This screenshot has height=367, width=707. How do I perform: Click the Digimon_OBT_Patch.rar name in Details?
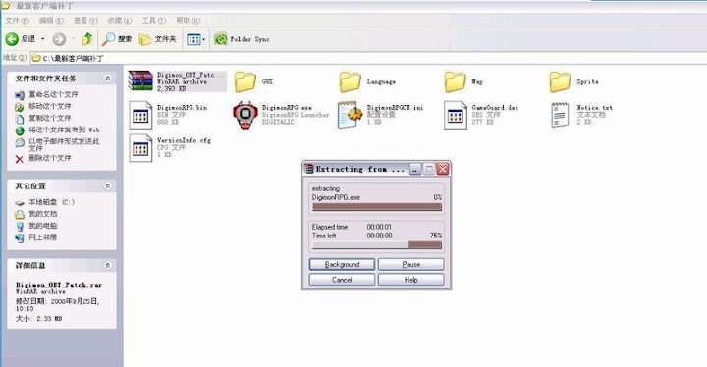click(x=59, y=285)
